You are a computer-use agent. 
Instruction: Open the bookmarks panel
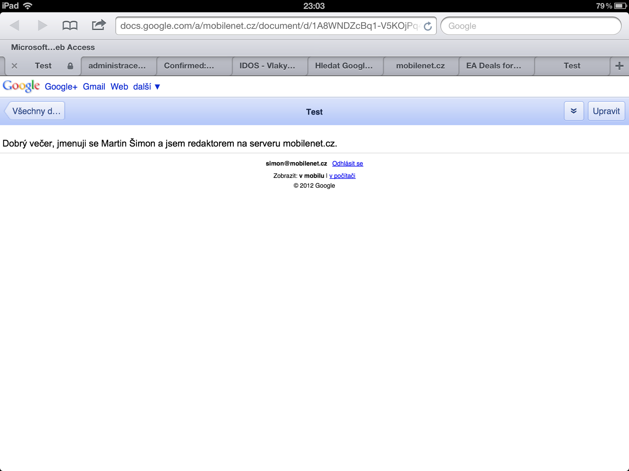(70, 26)
